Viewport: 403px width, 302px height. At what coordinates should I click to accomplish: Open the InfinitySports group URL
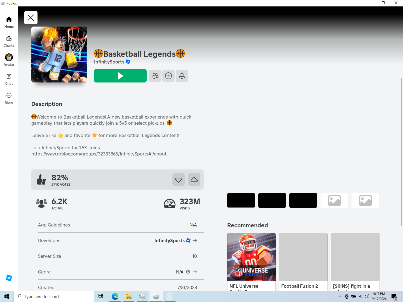point(99,154)
